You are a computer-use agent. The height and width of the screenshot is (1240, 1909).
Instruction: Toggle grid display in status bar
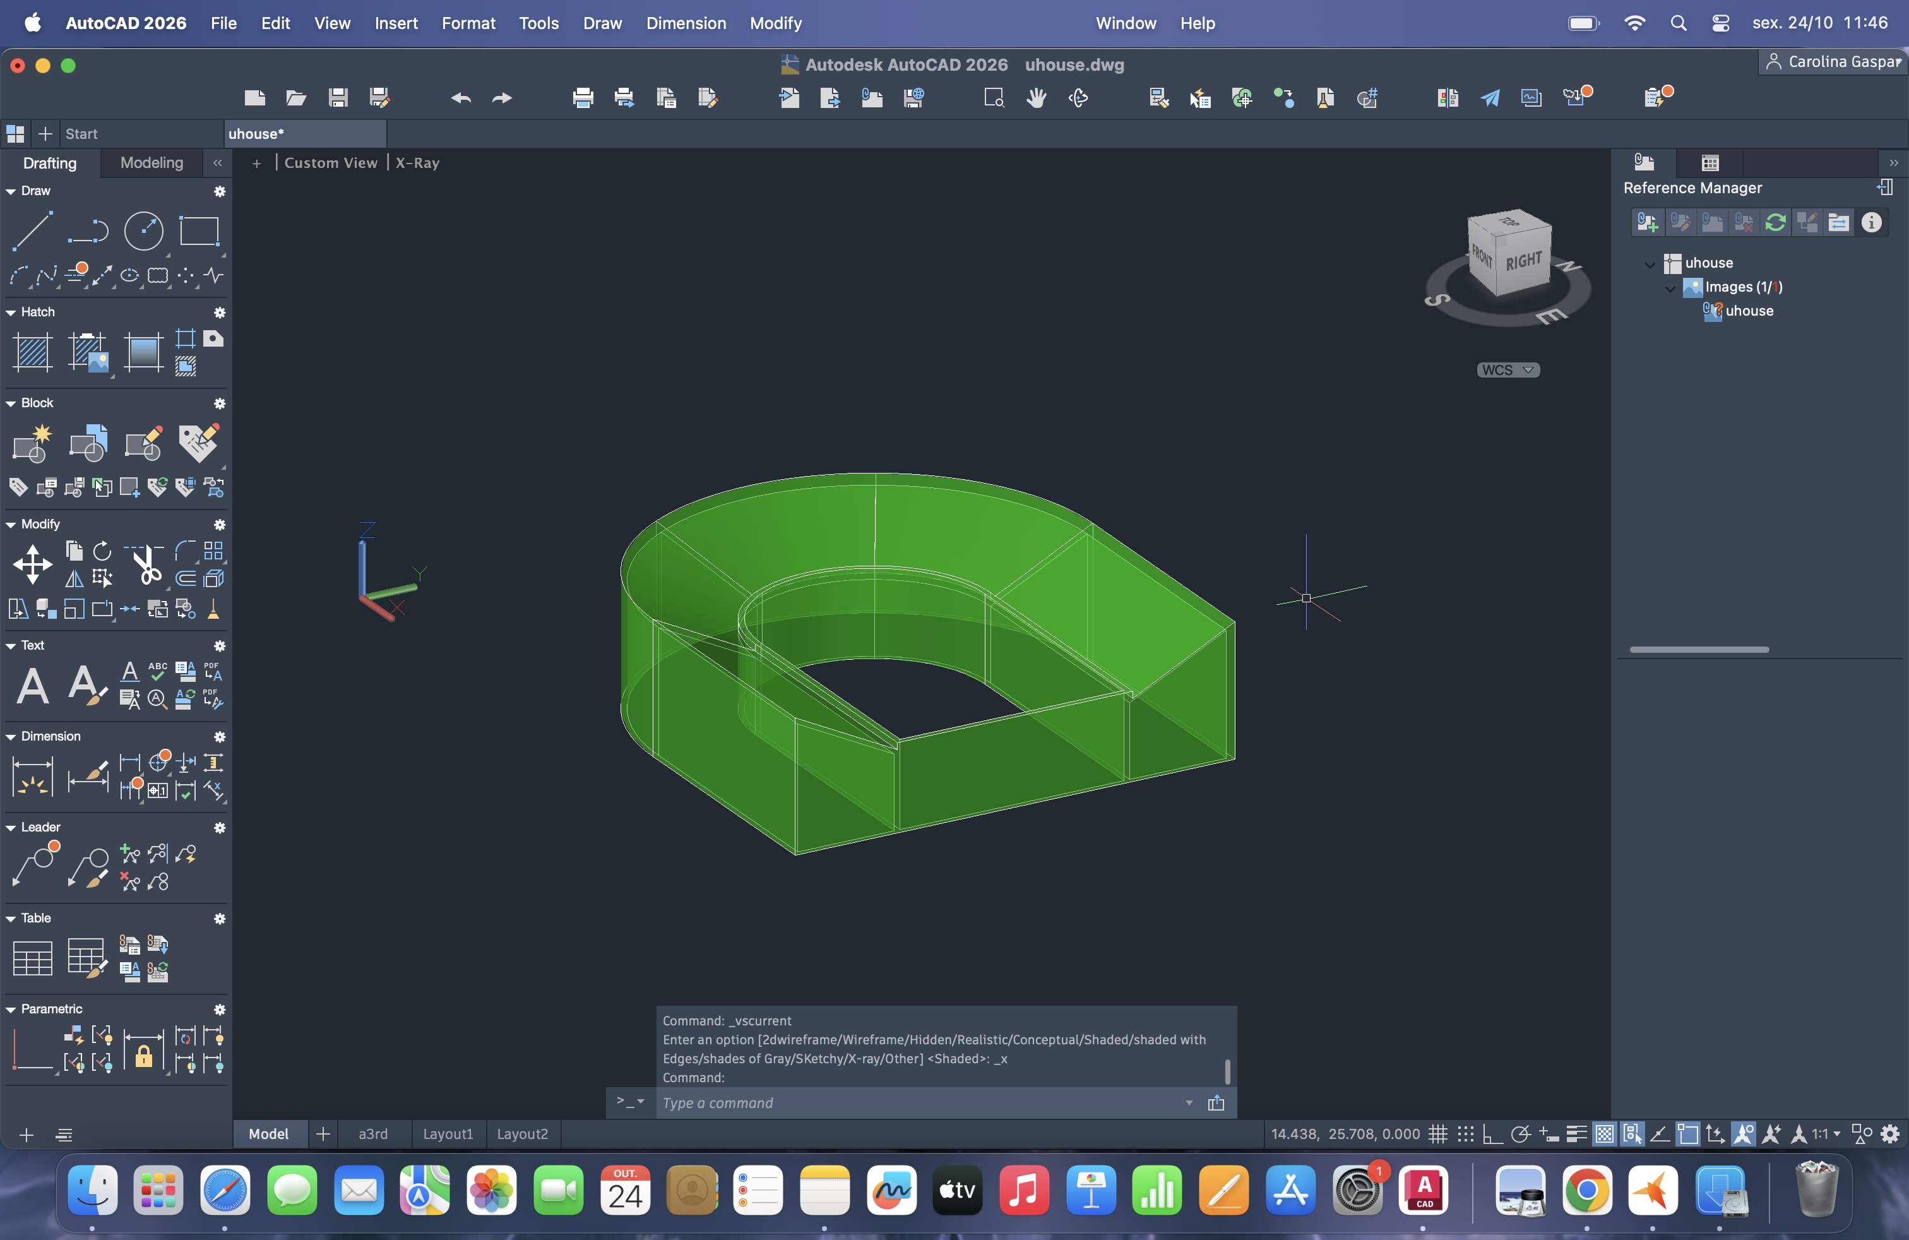tap(1438, 1134)
